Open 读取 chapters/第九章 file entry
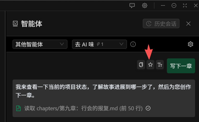This screenshot has width=199, height=122. 83,108
